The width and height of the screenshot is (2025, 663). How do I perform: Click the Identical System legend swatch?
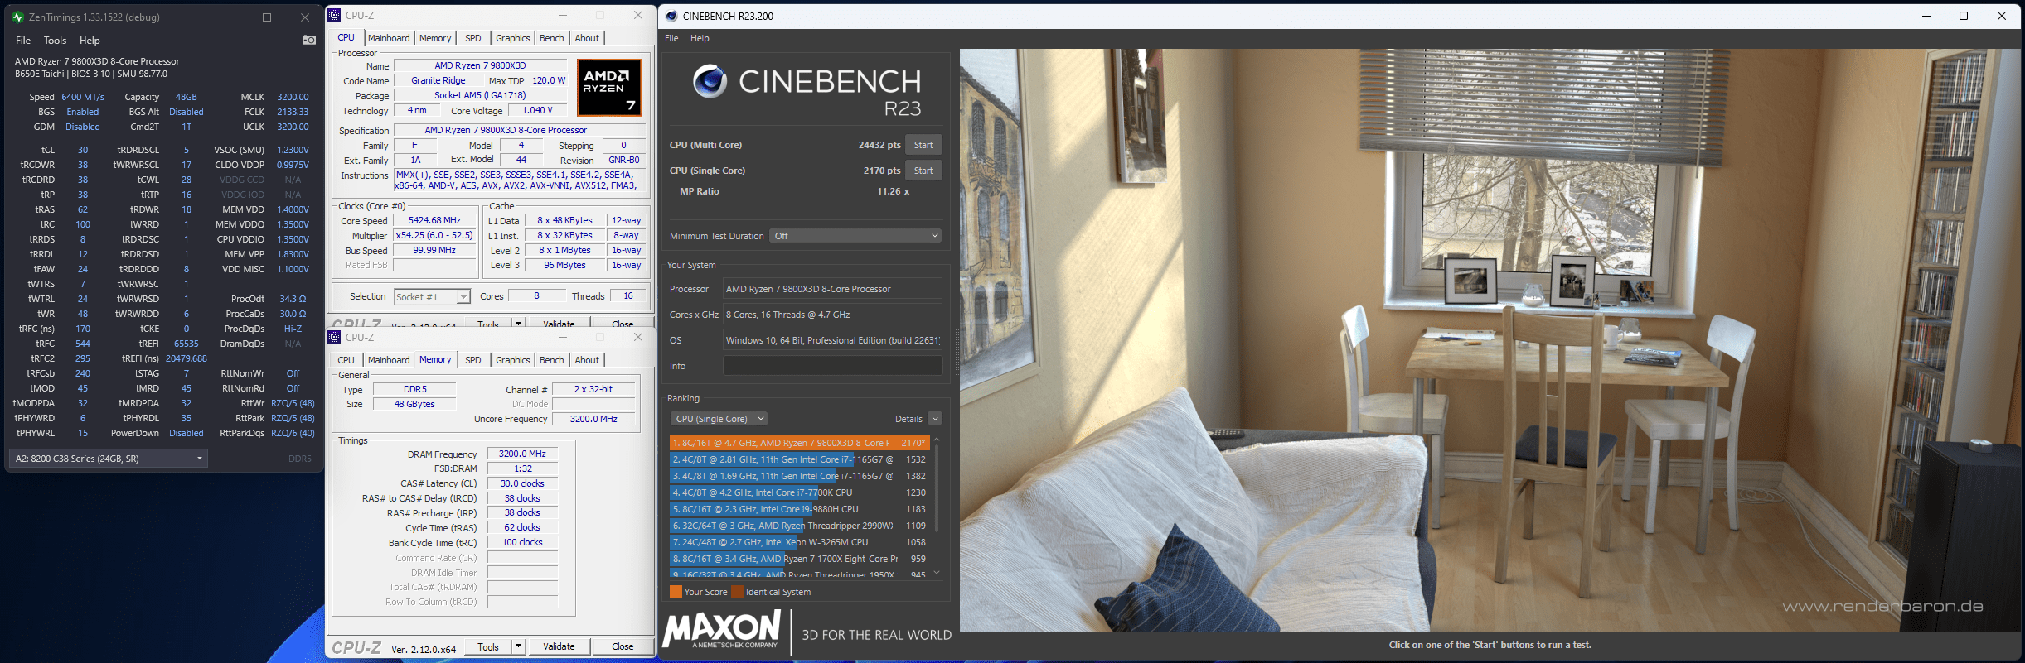[737, 592]
